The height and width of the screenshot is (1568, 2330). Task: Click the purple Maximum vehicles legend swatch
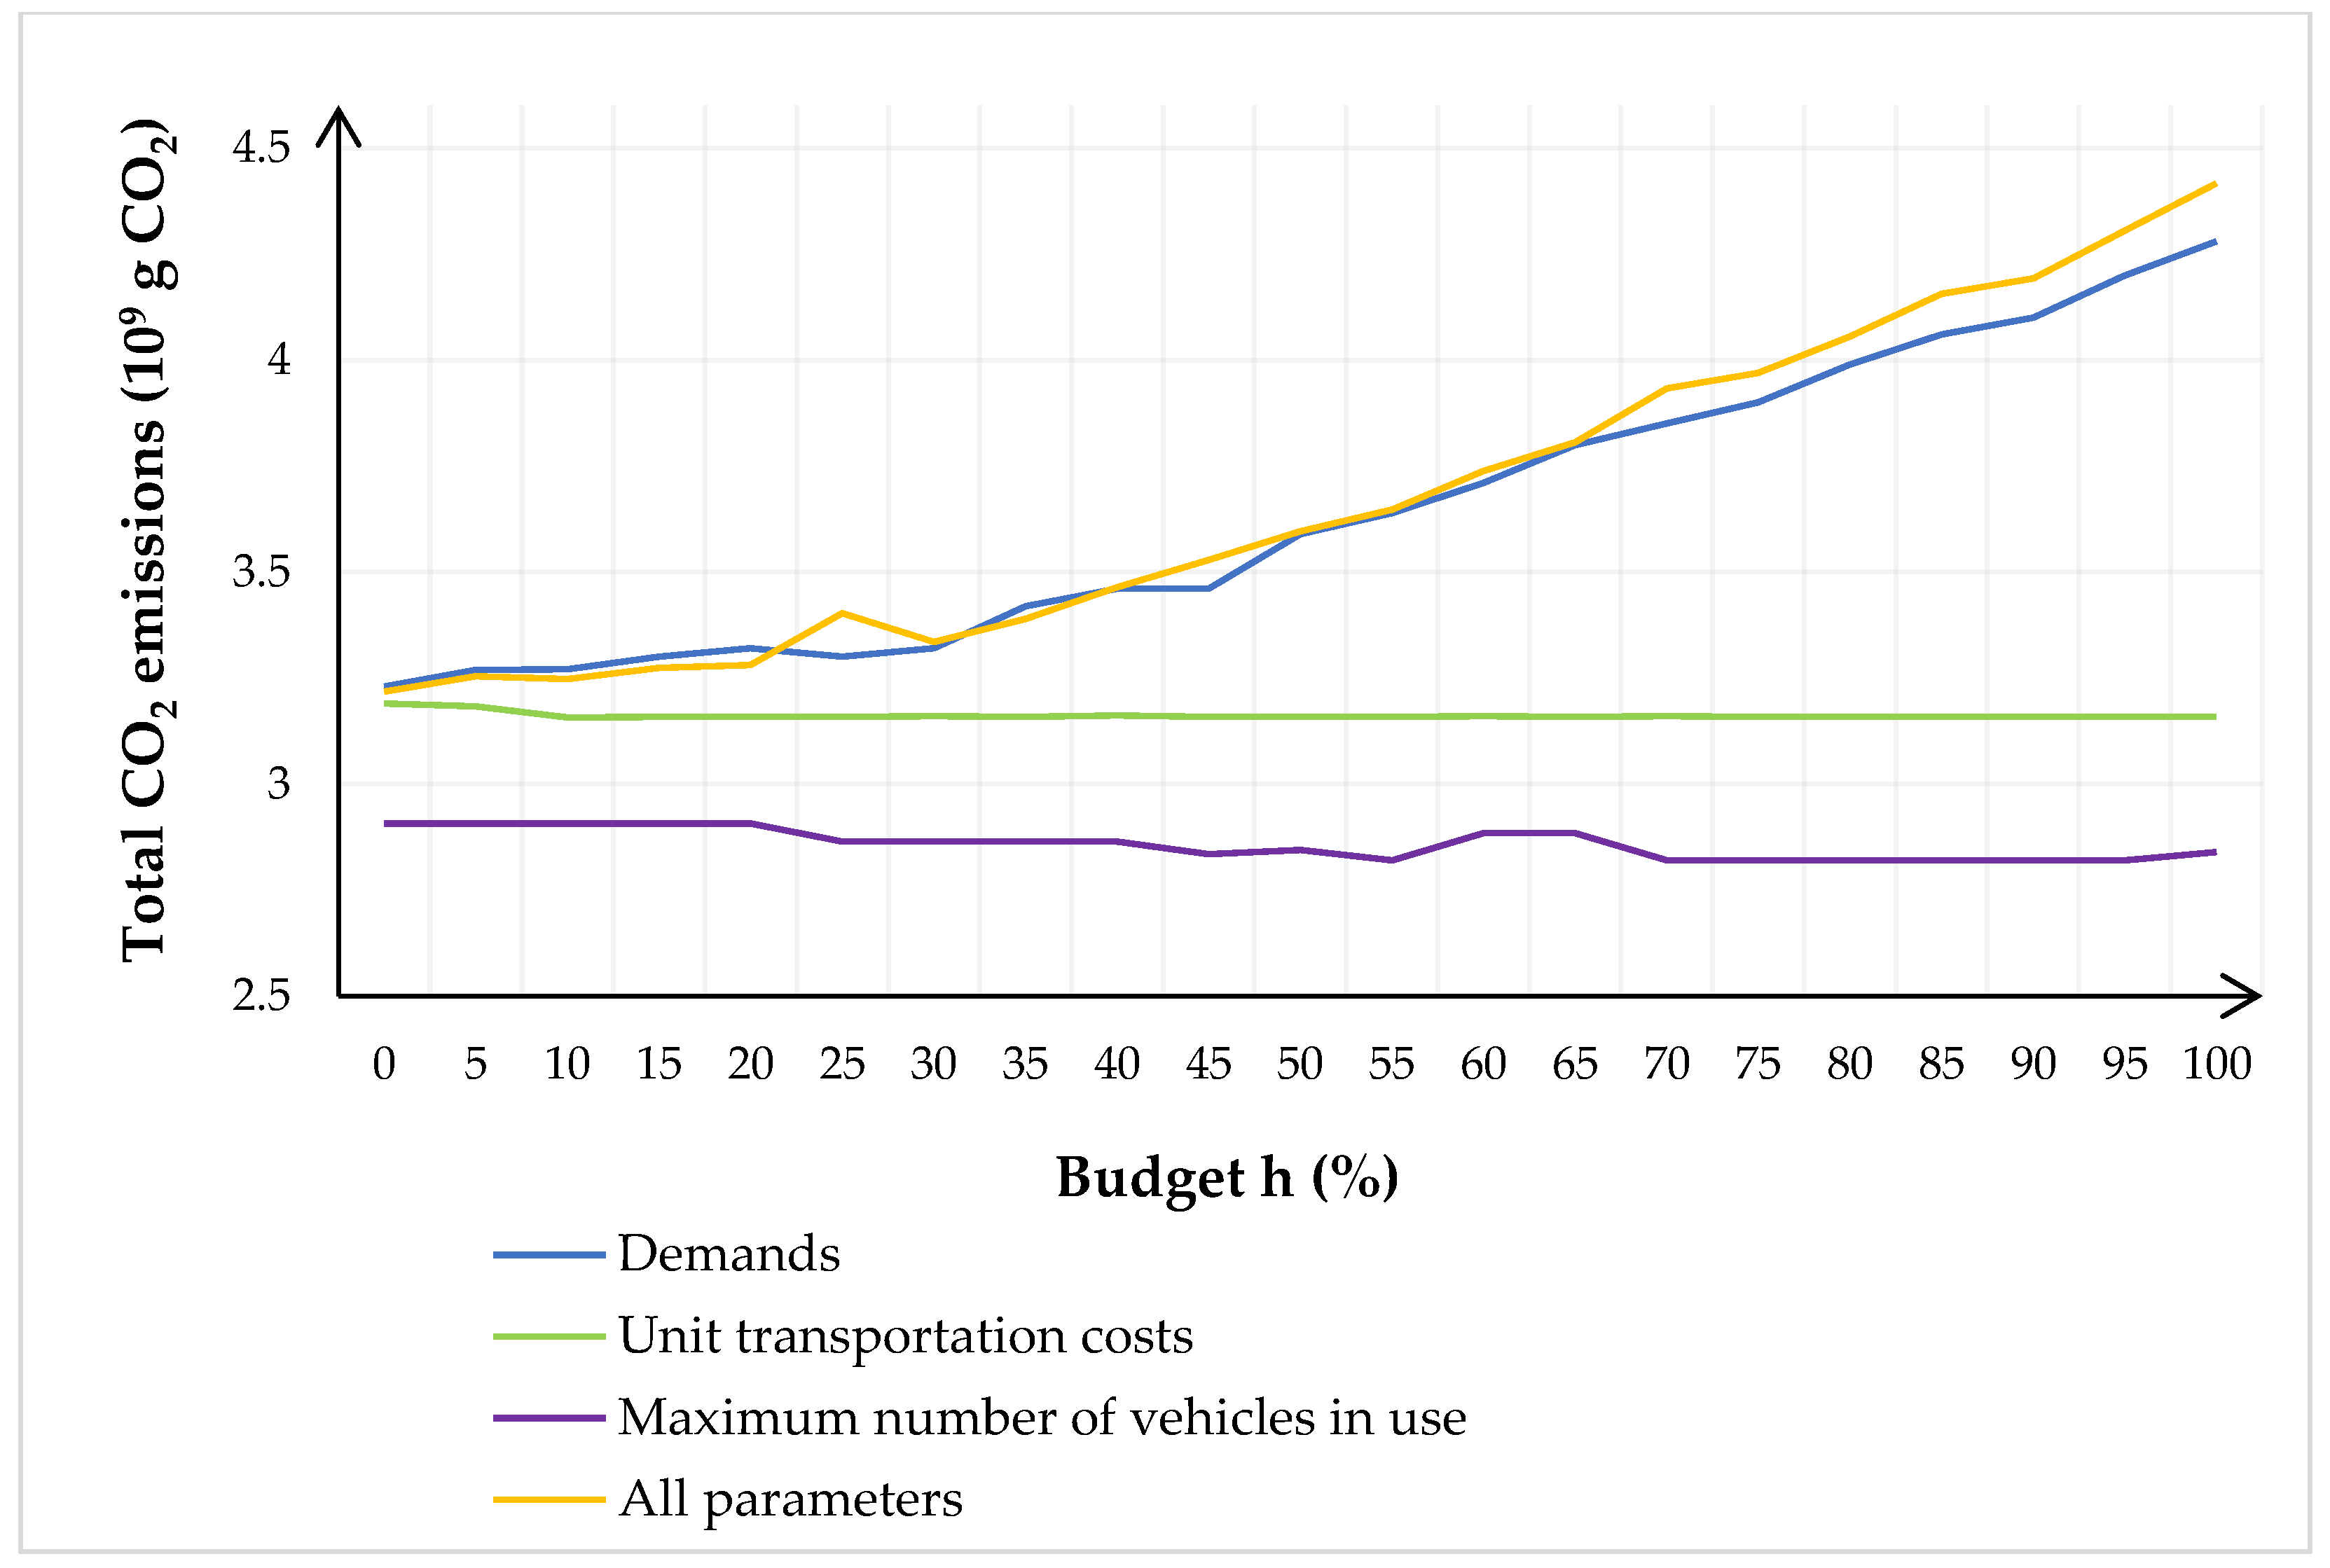click(549, 1418)
